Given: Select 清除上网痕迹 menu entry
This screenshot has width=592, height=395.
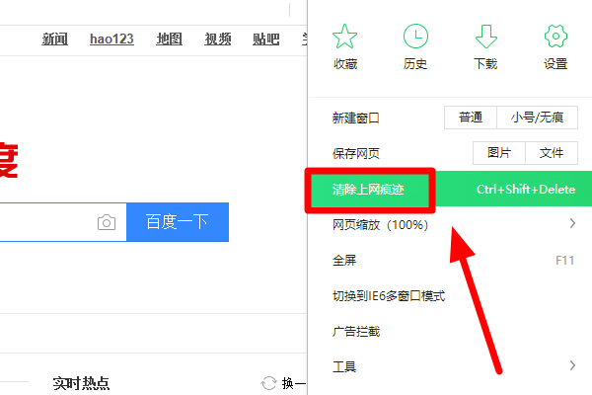Looking at the screenshot, I should pyautogui.click(x=451, y=189).
